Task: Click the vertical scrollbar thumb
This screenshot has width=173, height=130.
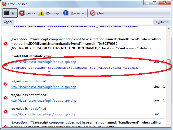Action: (169, 65)
